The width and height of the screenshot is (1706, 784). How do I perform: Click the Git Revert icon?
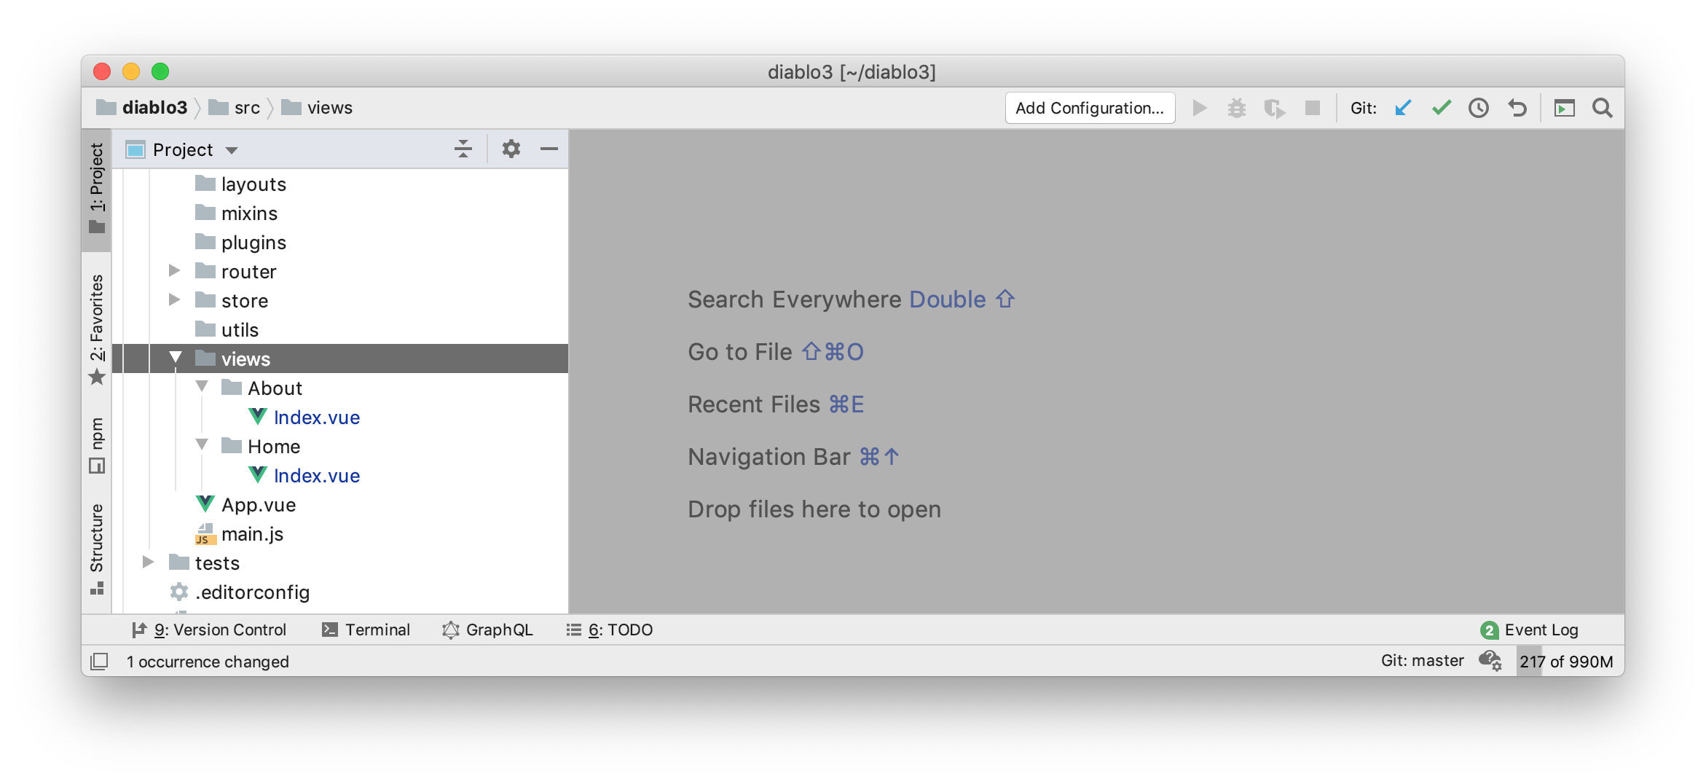(x=1517, y=108)
